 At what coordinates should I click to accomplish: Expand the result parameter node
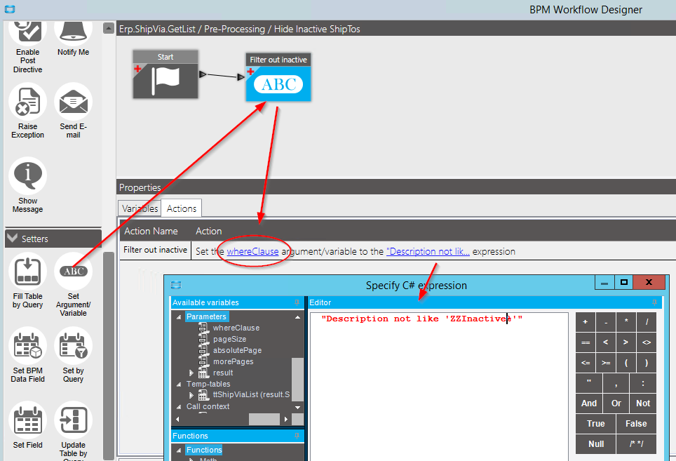pyautogui.click(x=191, y=373)
